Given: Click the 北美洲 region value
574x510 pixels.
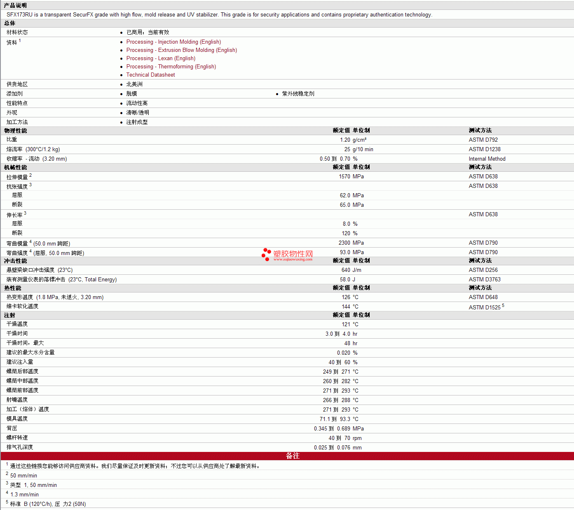Looking at the screenshot, I should pyautogui.click(x=134, y=84).
